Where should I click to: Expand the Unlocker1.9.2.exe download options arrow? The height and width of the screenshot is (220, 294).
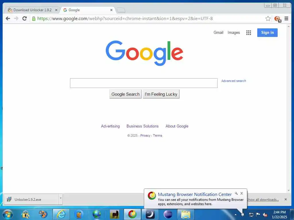click(61, 198)
